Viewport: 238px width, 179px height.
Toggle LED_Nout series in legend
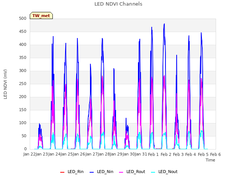point(164,172)
